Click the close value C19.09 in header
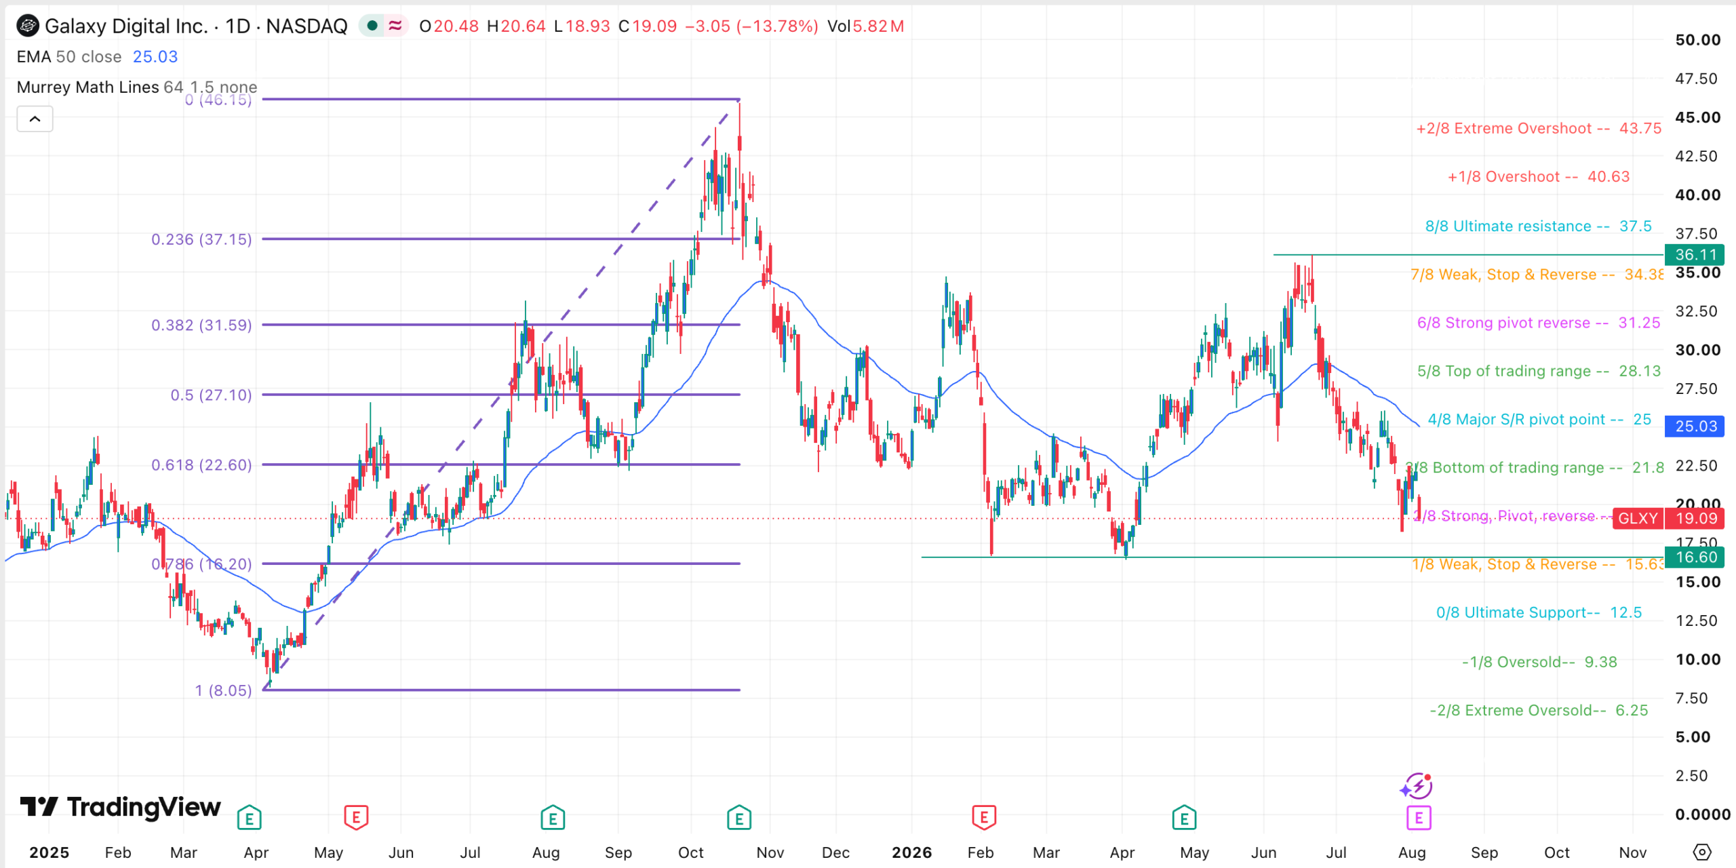Screen dimensions: 1736x868 click(x=648, y=26)
